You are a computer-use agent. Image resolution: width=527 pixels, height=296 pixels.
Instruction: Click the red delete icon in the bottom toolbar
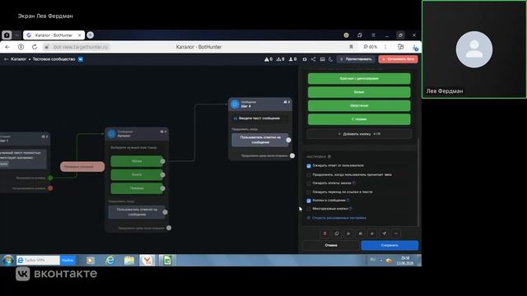click(324, 234)
